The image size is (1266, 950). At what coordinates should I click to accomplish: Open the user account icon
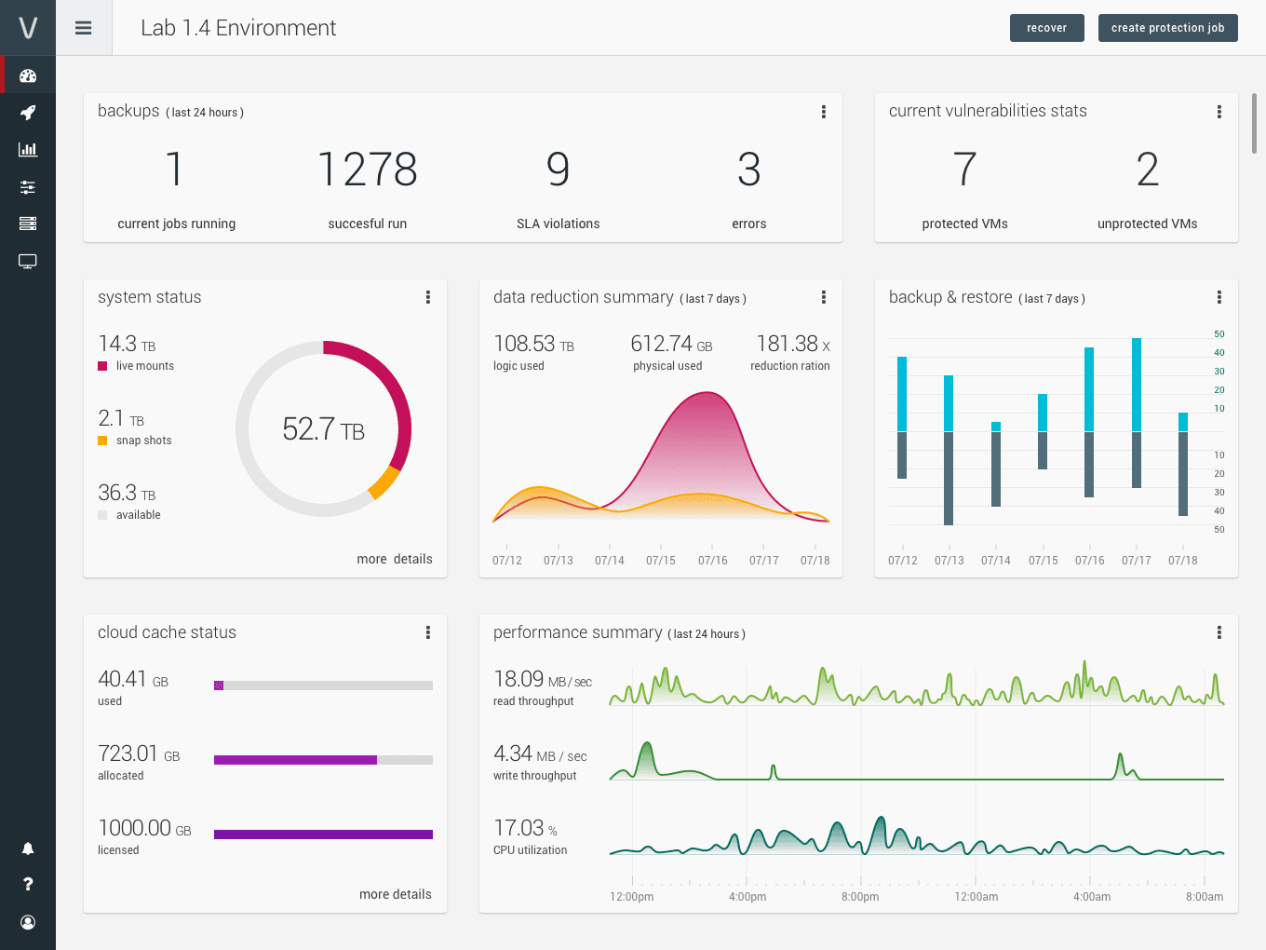pyautogui.click(x=28, y=922)
